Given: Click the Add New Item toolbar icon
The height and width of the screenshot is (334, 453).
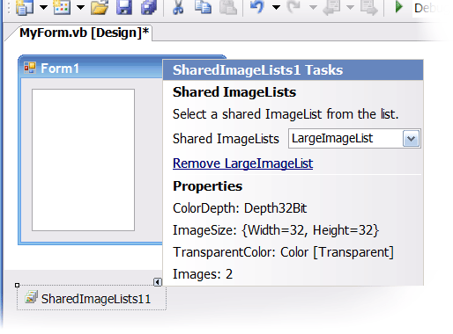Looking at the screenshot, I should pos(62,7).
